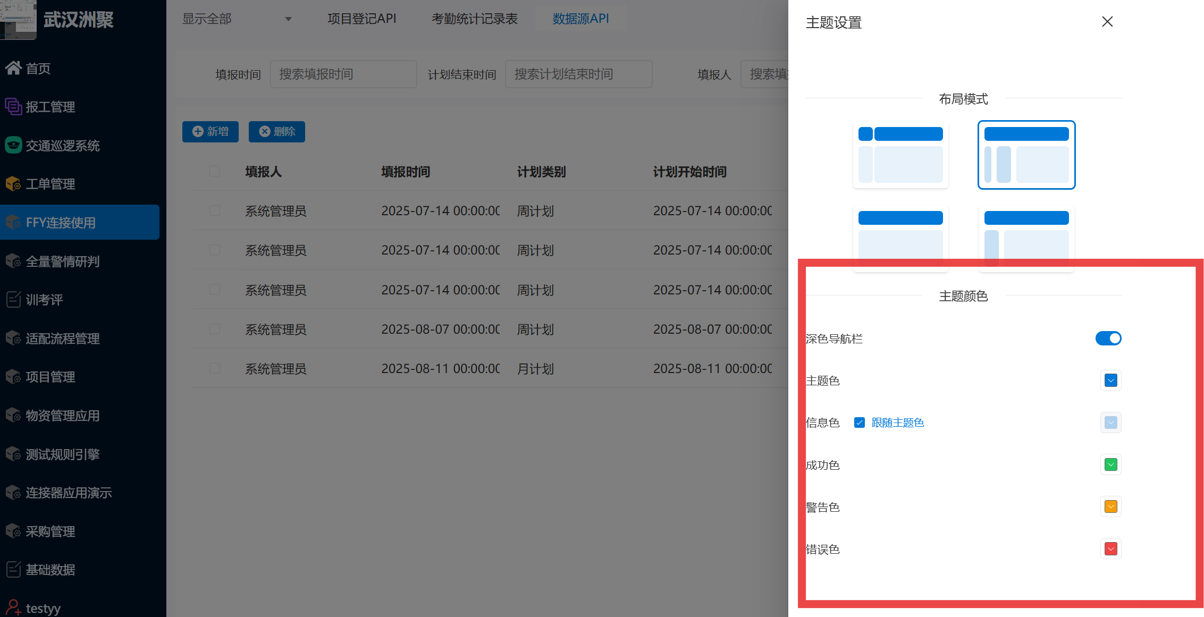Click the testyy user icon at the bottom

pos(13,607)
